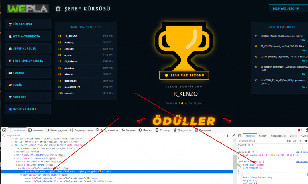Expand the match-view div node

click(12, 142)
